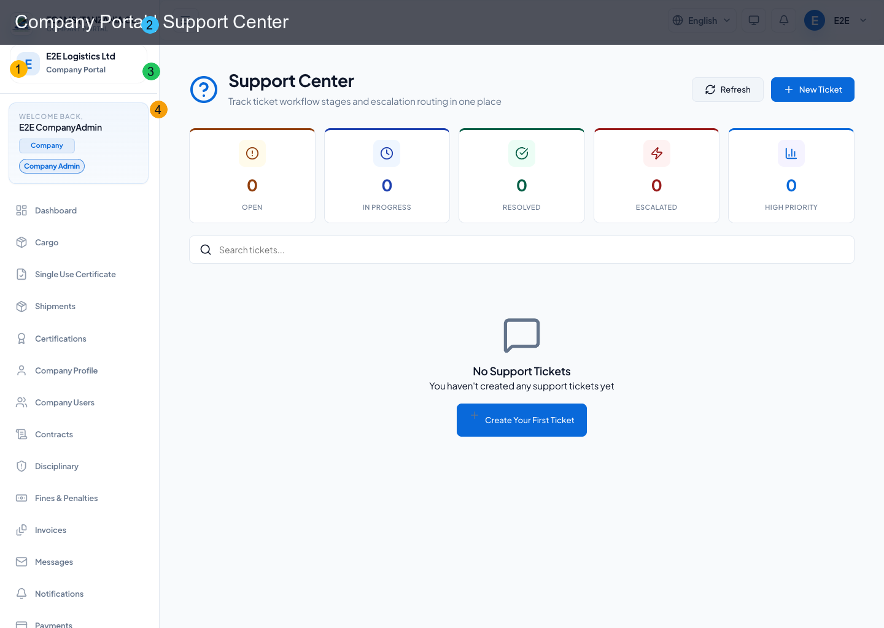884x628 pixels.
Task: Click the Support Center question mark icon
Action: point(204,90)
